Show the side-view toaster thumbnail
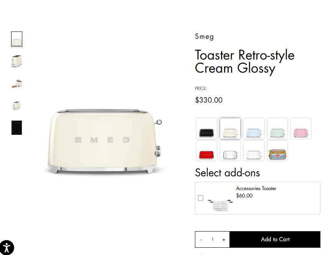 coord(16,61)
